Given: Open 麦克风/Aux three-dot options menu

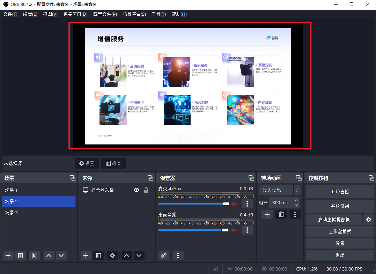Looking at the screenshot, I should point(247,204).
